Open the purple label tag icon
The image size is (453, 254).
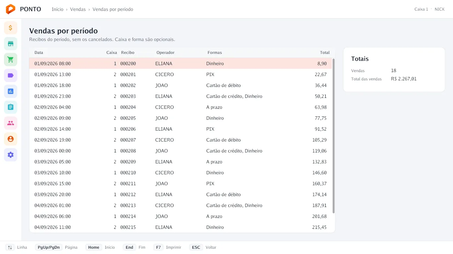tap(11, 75)
